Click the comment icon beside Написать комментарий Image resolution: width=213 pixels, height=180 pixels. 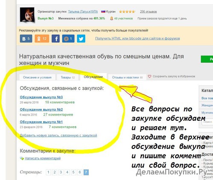22,158
